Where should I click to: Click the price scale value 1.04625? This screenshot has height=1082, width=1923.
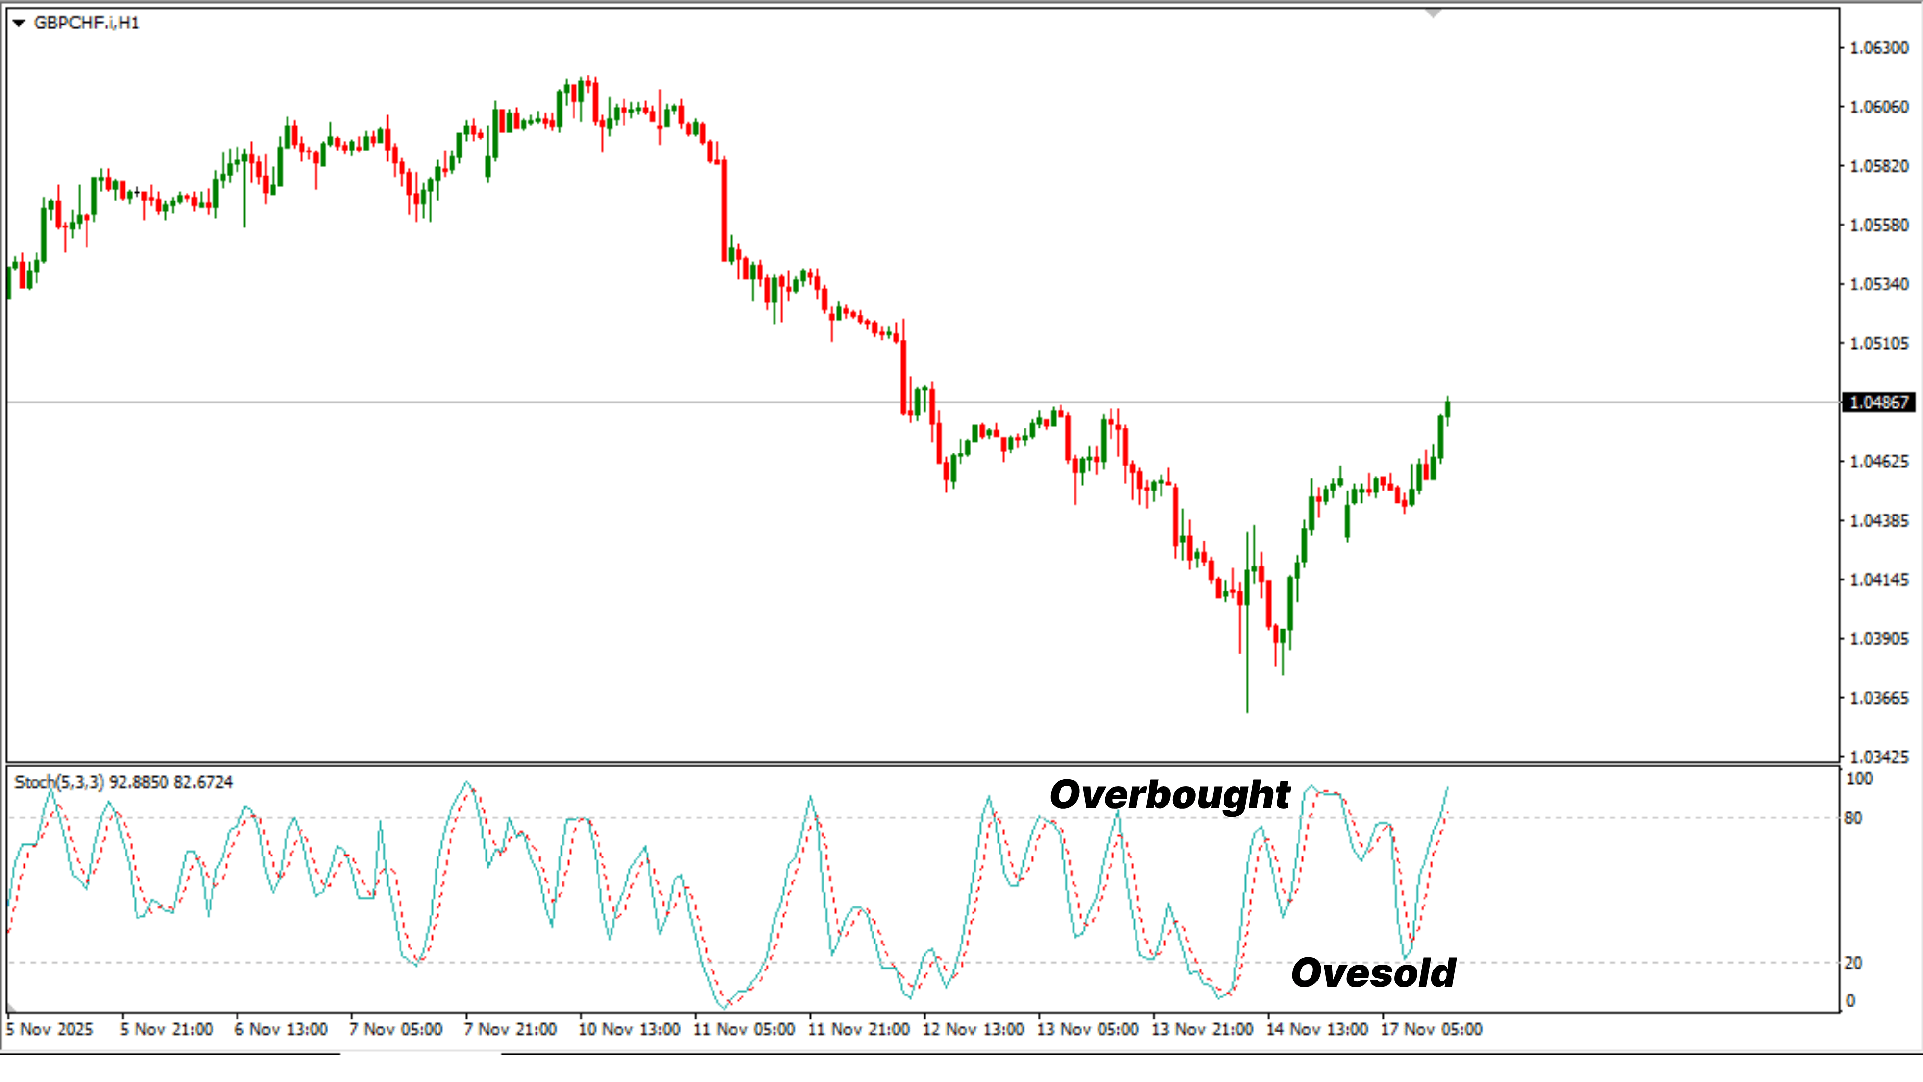pos(1879,462)
